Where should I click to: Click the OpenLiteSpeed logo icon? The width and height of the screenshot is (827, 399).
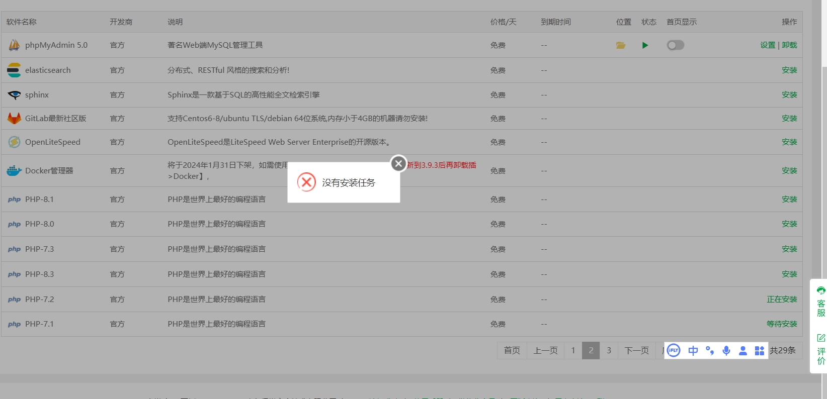(14, 142)
